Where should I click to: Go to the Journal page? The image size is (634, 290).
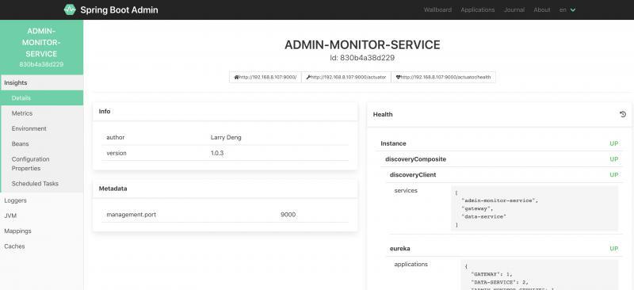(514, 10)
